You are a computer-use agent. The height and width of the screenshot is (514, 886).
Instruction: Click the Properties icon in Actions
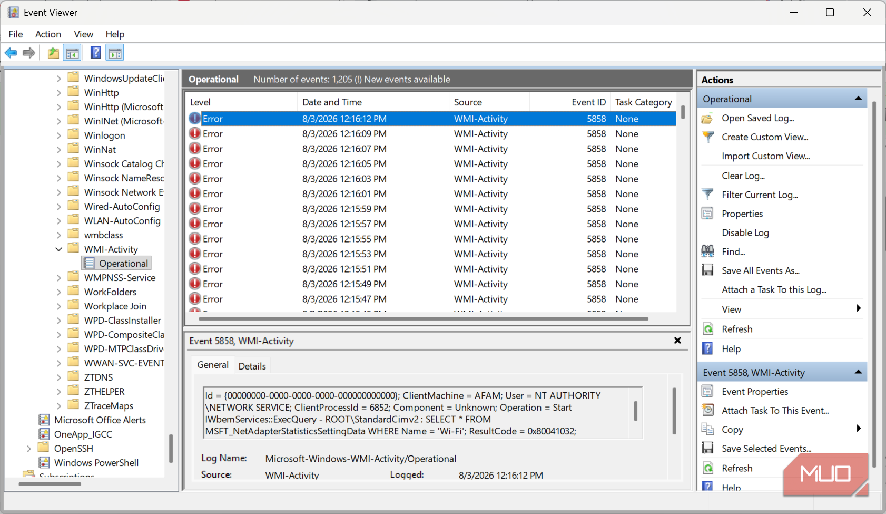coord(707,214)
